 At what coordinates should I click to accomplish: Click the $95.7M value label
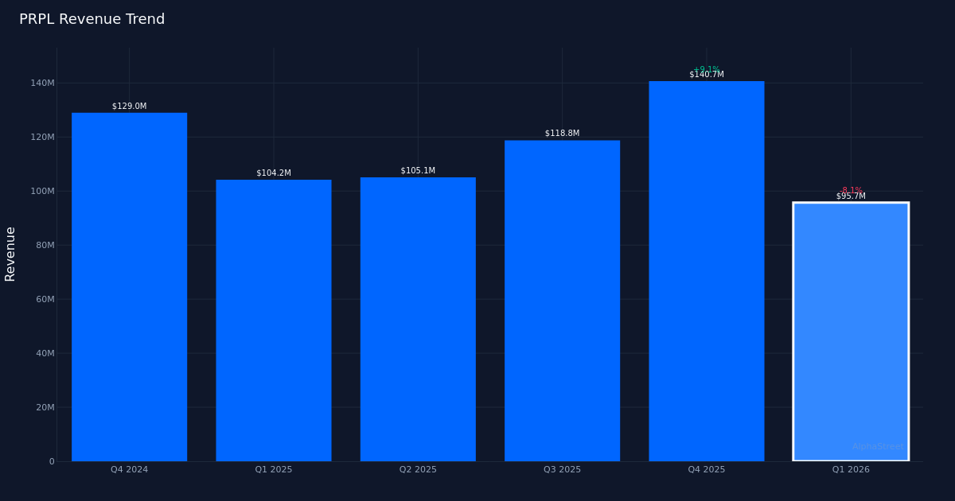tap(850, 196)
